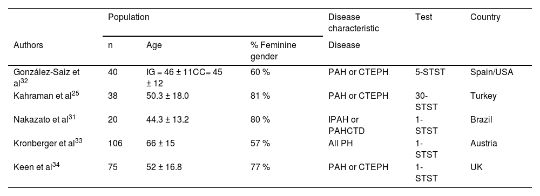Image resolution: width=540 pixels, height=196 pixels.
Task: Click reference 33 next to Kronberger et al
Action: [x=78, y=141]
